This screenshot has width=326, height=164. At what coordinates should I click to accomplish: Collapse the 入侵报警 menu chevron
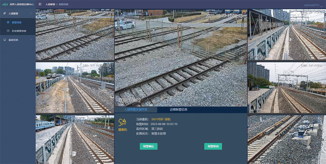point(31,14)
